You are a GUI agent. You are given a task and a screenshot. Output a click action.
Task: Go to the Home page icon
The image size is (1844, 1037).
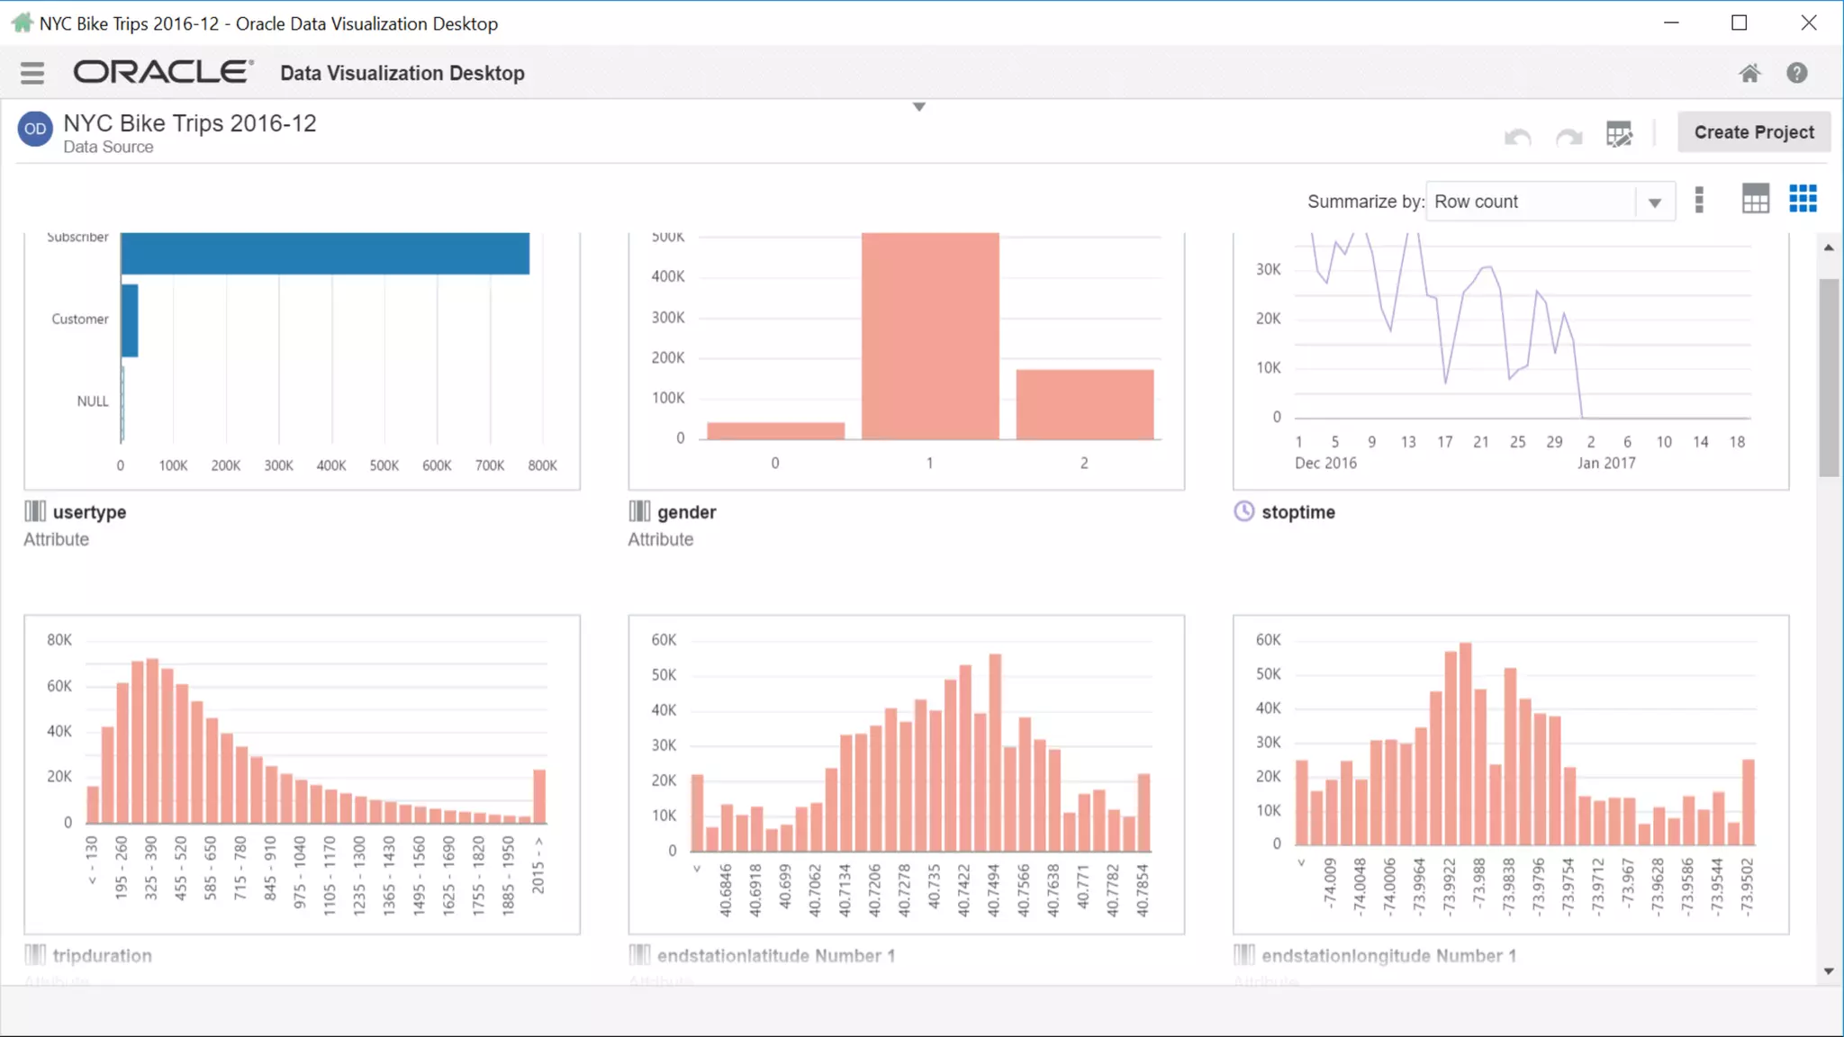[1749, 73]
